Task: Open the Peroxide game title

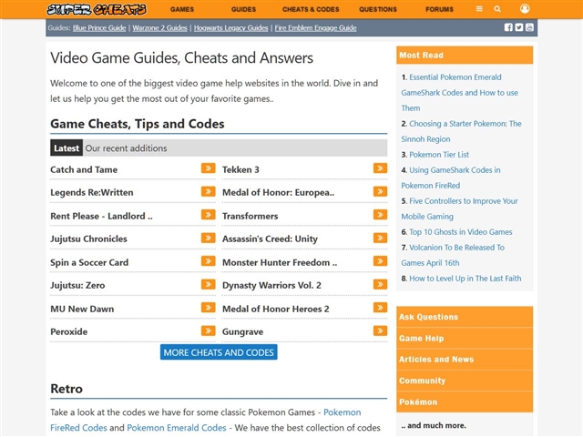Action: click(69, 331)
